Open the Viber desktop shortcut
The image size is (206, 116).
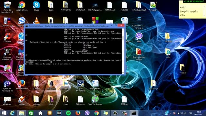(x=139, y=37)
